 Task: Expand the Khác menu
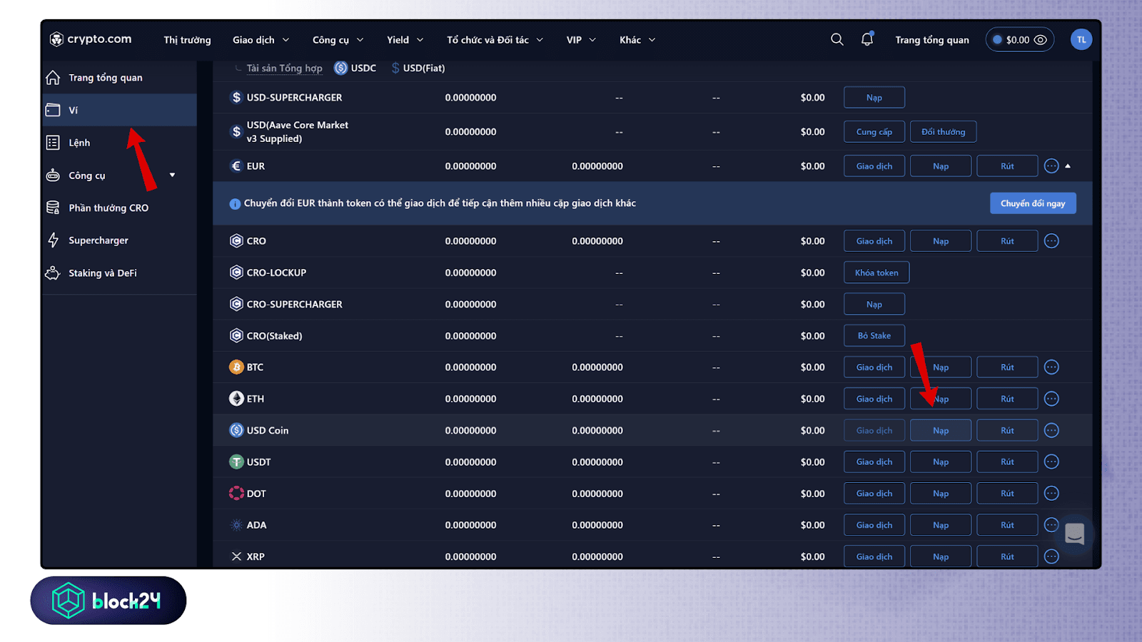pyautogui.click(x=637, y=40)
